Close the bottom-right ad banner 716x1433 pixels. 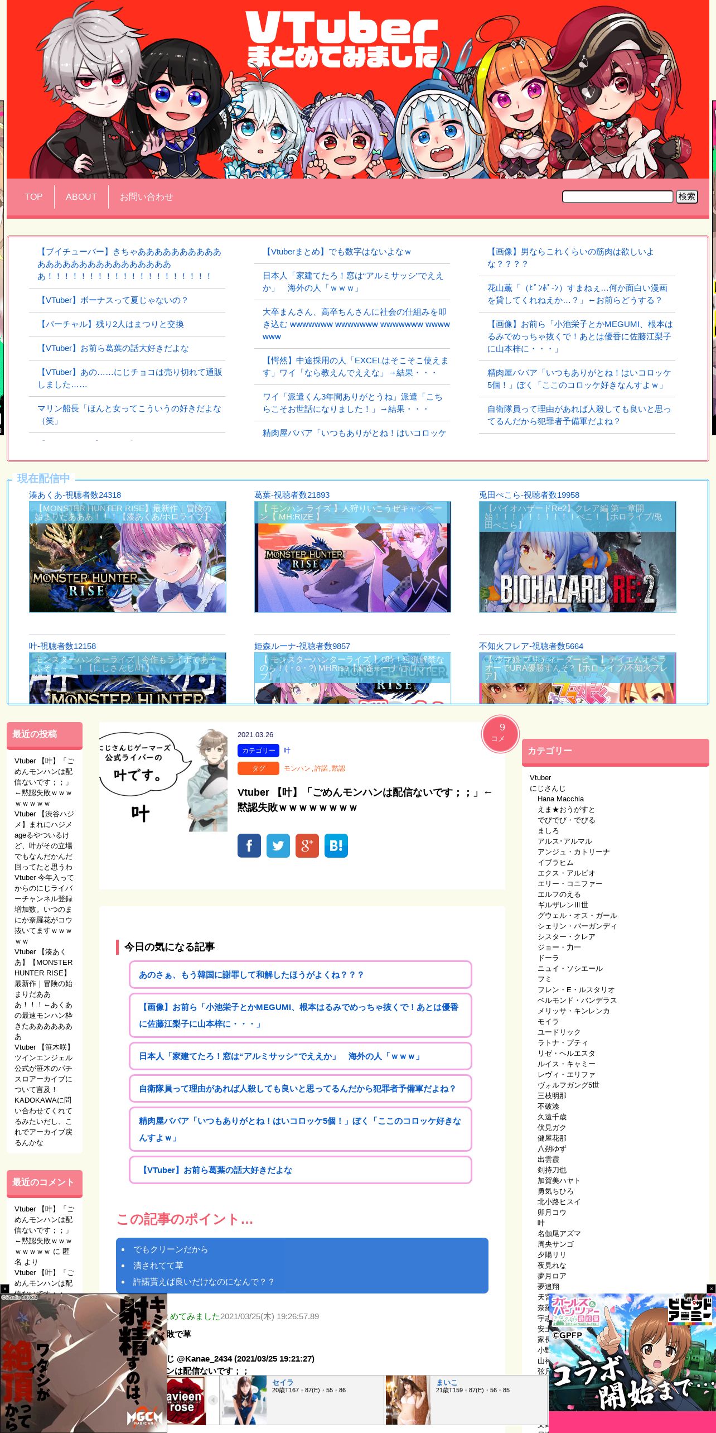coord(711,1288)
